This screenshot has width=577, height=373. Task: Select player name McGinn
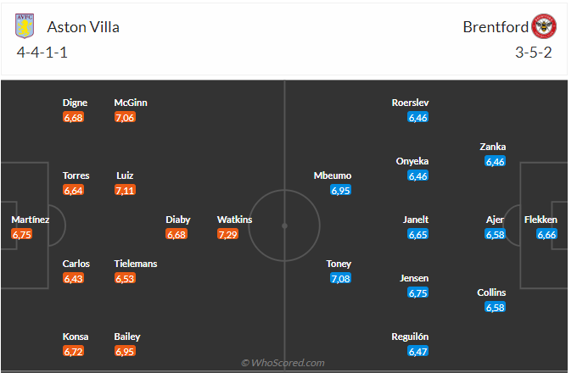(131, 103)
